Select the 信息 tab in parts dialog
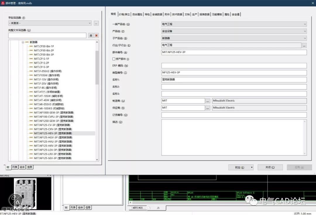 [x=30, y=167]
